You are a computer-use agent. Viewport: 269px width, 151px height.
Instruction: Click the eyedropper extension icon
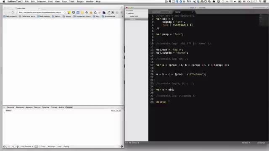(x=108, y=13)
